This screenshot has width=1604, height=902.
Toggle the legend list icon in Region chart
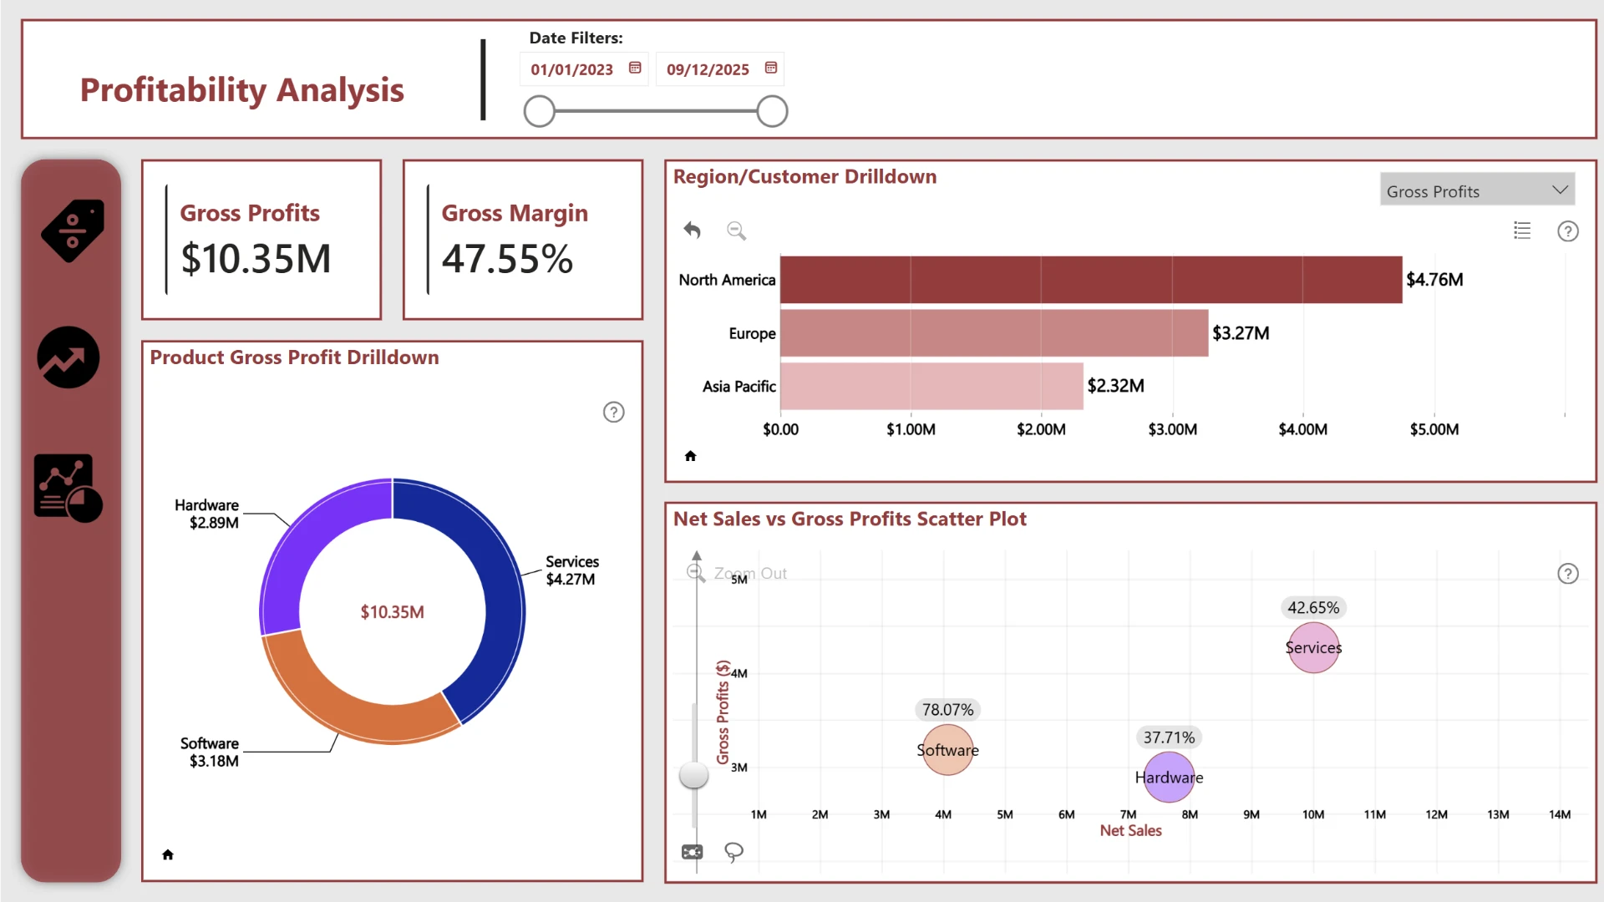coord(1522,231)
